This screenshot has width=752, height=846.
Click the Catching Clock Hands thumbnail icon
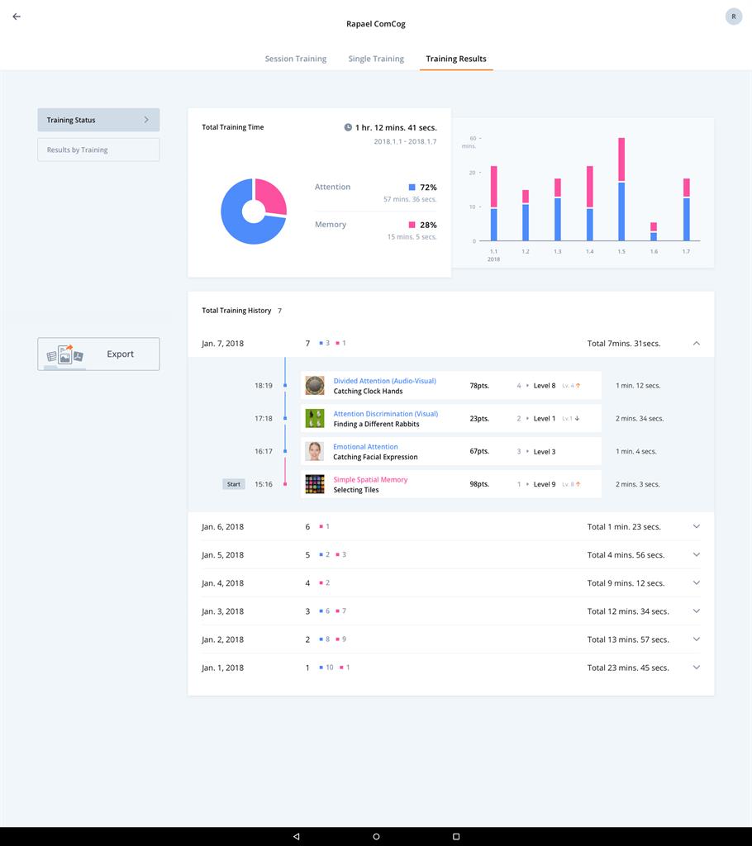315,386
